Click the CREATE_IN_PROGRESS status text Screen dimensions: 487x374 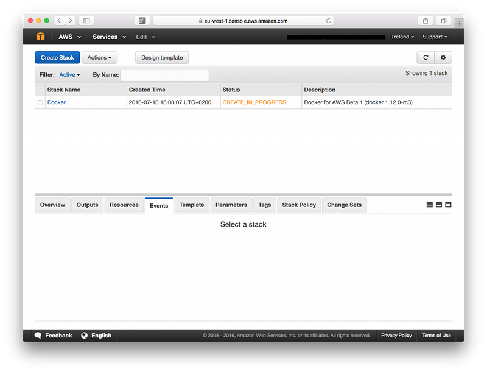[254, 102]
